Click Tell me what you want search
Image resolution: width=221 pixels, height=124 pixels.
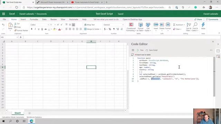[x=106, y=19]
